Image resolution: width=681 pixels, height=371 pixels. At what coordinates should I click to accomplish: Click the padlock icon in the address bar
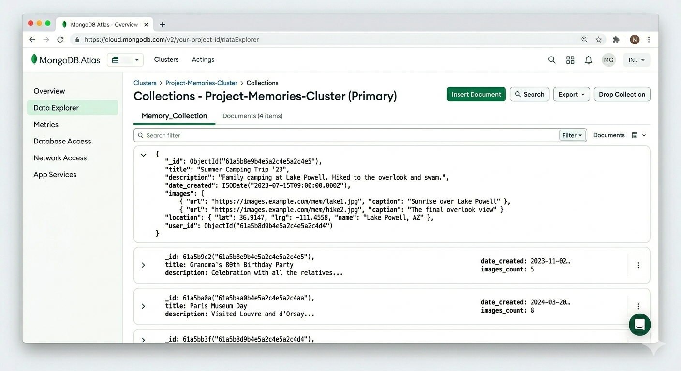coord(77,40)
